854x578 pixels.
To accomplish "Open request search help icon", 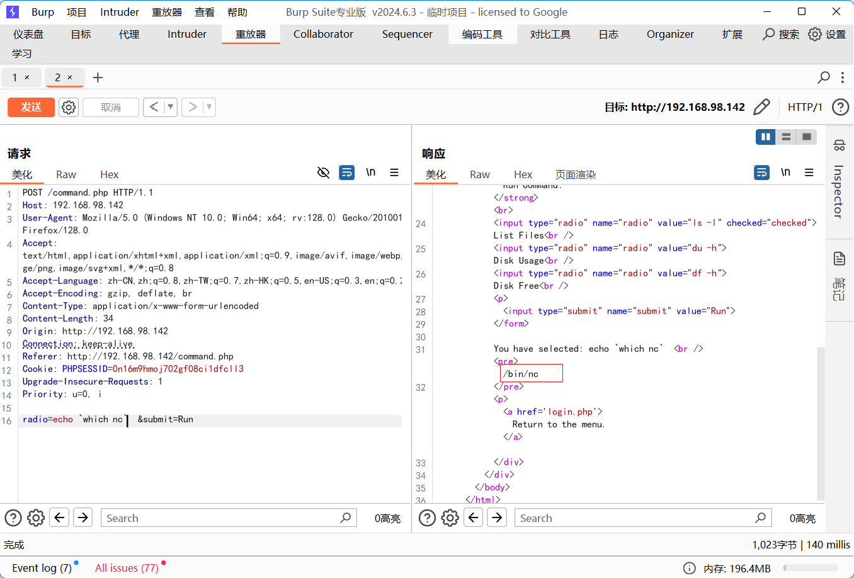I will pyautogui.click(x=13, y=518).
